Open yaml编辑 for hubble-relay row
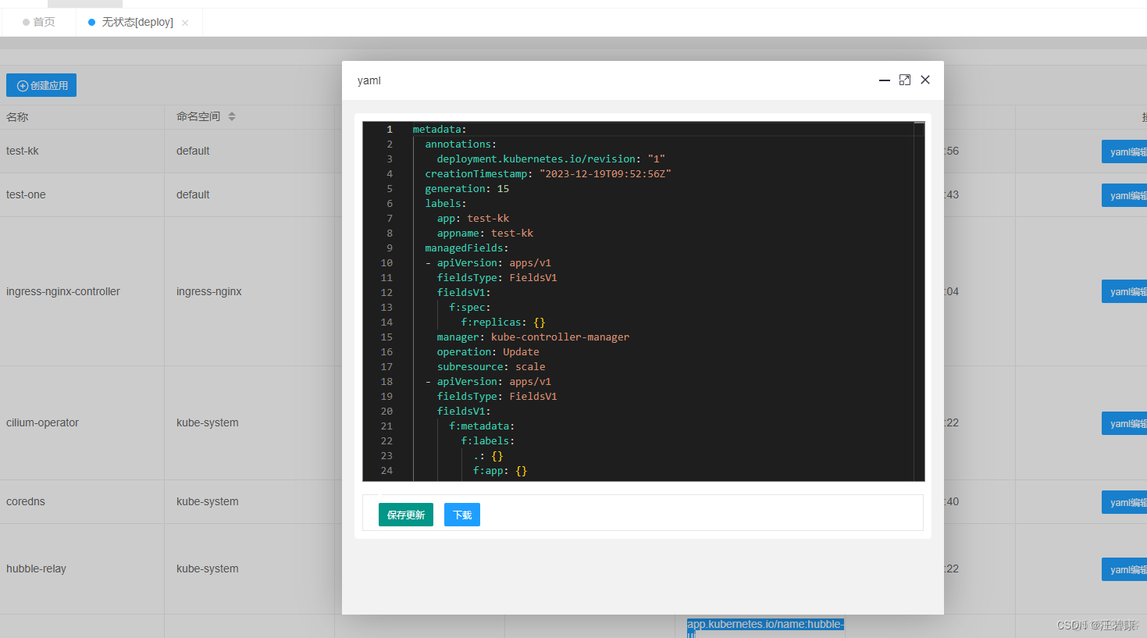 (1124, 569)
